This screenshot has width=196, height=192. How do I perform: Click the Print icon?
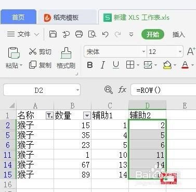coord(79,34)
